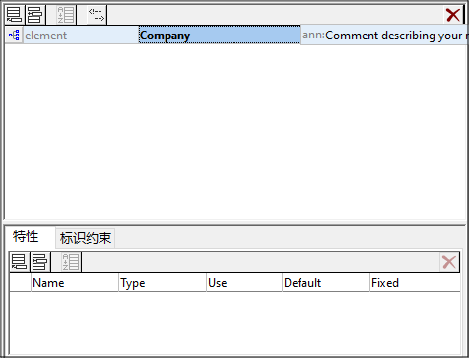
Task: Click the faded delete X in attributes toolbar
Action: (x=449, y=262)
